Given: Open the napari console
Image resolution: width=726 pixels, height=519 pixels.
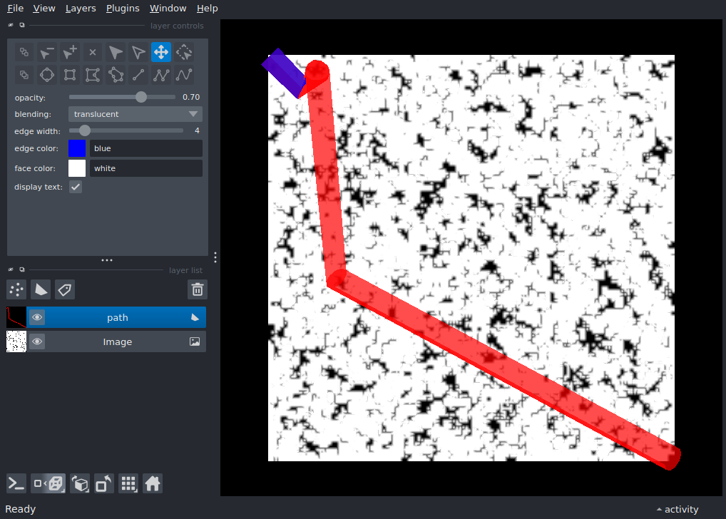Looking at the screenshot, I should pyautogui.click(x=15, y=483).
